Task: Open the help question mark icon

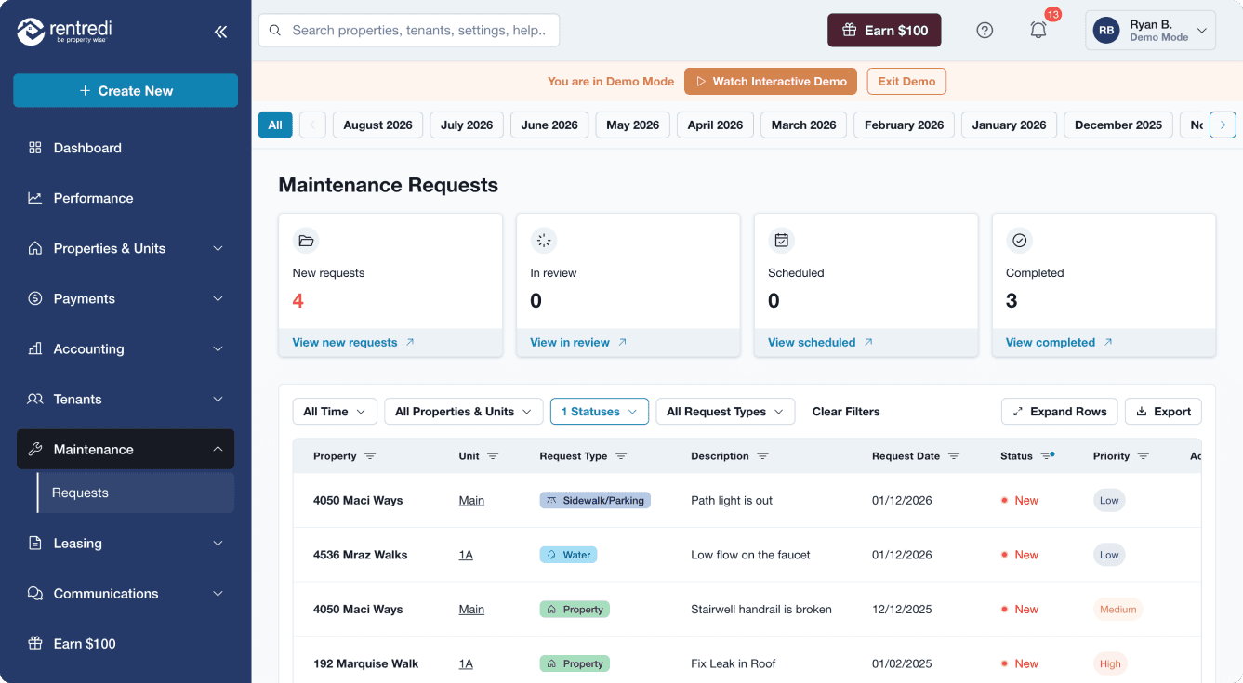Action: (985, 30)
